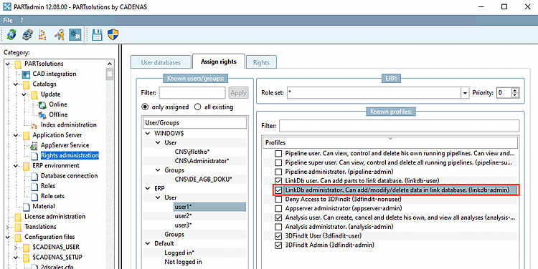This screenshot has height=269, width=538.
Task: Open the File menu
Action: click(8, 20)
